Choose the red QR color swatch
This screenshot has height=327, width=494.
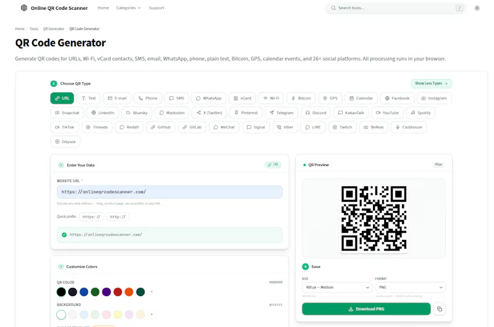click(x=118, y=292)
